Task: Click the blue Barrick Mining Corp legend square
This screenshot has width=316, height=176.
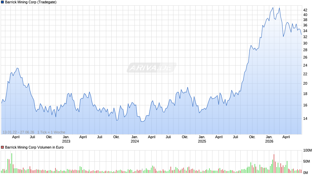Action: [x=2, y=2]
